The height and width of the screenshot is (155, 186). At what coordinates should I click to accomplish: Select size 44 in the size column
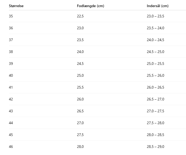pos(11,123)
